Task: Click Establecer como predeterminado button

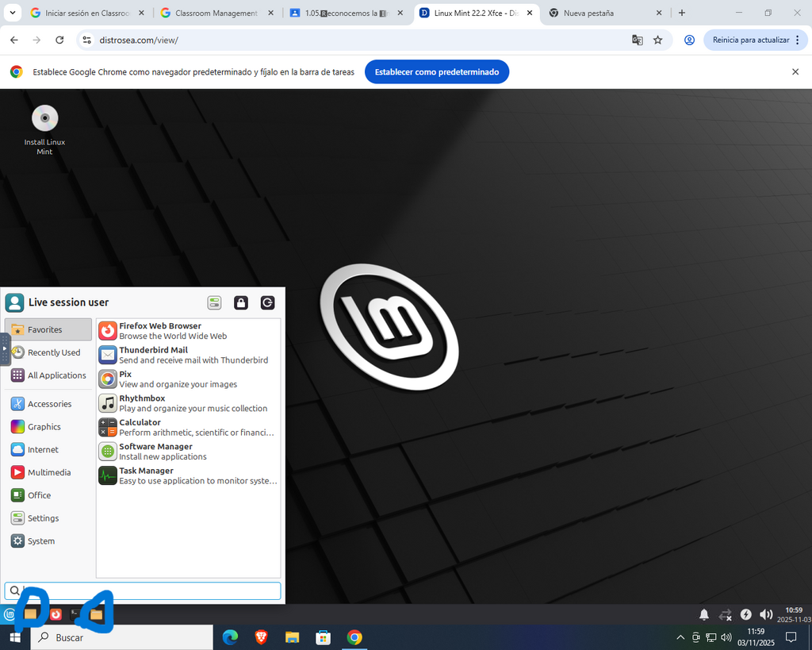Action: [437, 72]
